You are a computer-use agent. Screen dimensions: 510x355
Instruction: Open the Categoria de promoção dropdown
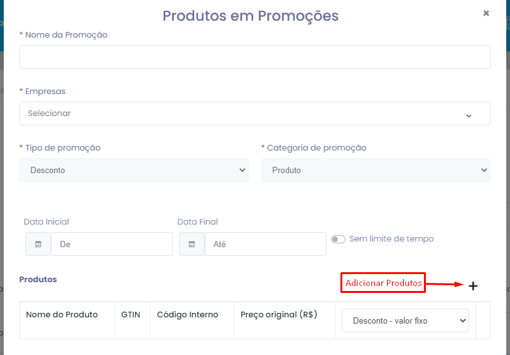[376, 170]
